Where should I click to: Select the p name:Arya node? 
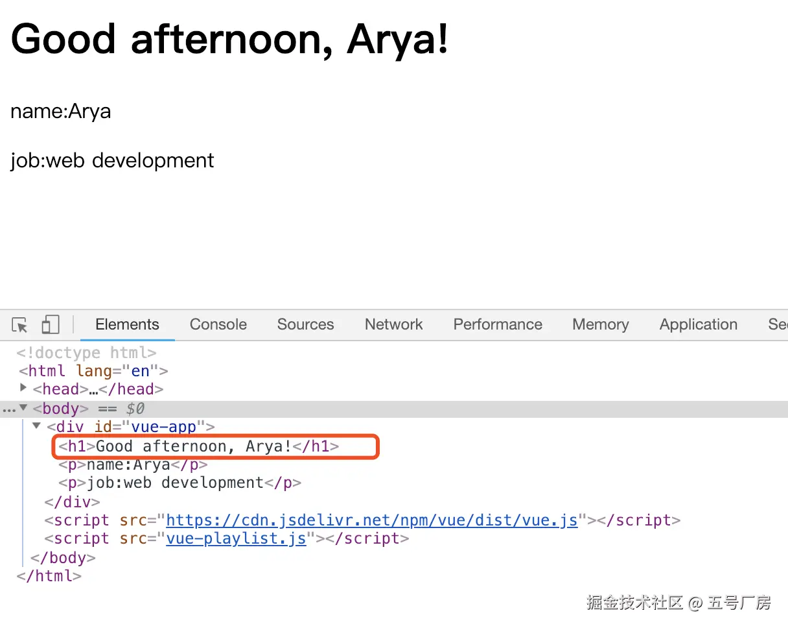click(x=133, y=465)
